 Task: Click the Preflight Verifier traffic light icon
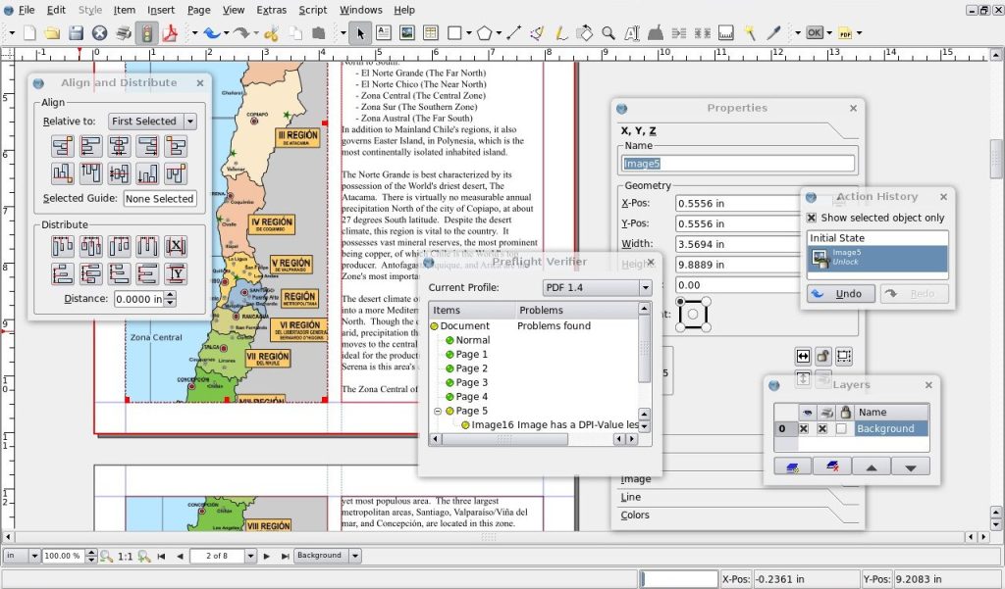click(x=147, y=32)
